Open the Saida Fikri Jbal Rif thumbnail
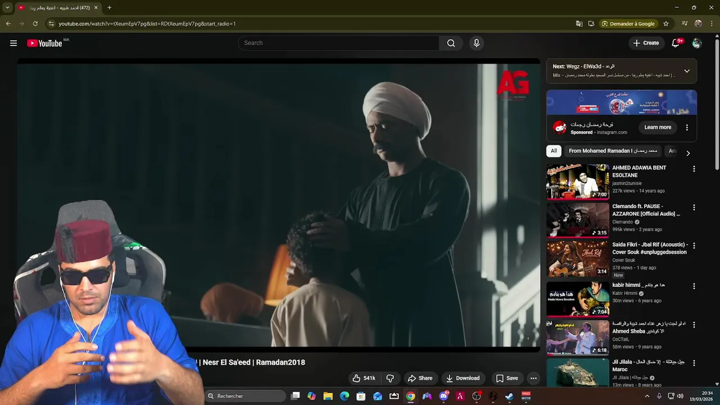The height and width of the screenshot is (405, 720). pyautogui.click(x=578, y=259)
